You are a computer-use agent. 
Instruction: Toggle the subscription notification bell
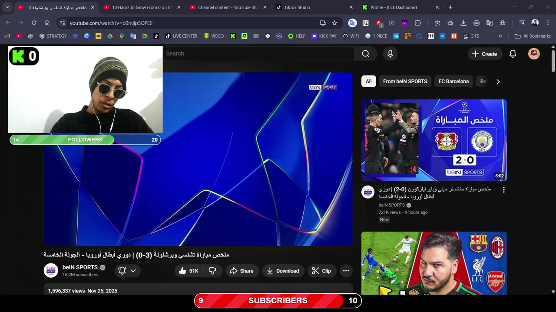(122, 271)
